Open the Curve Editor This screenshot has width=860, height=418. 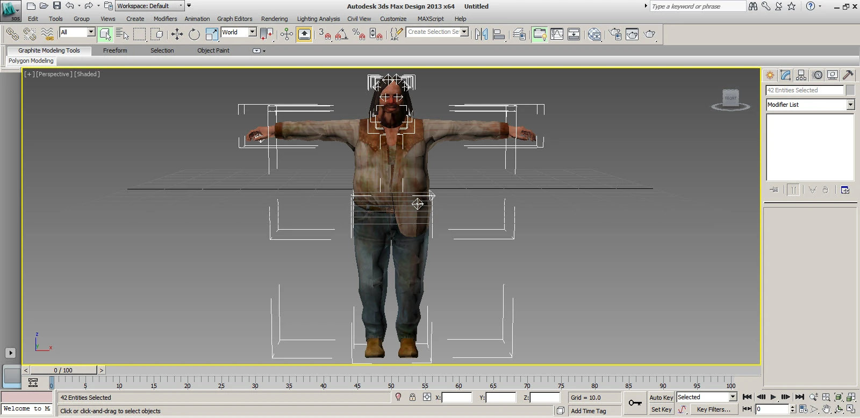point(557,34)
